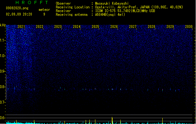Click the 2028 time axis marker

click(x=151, y=26)
